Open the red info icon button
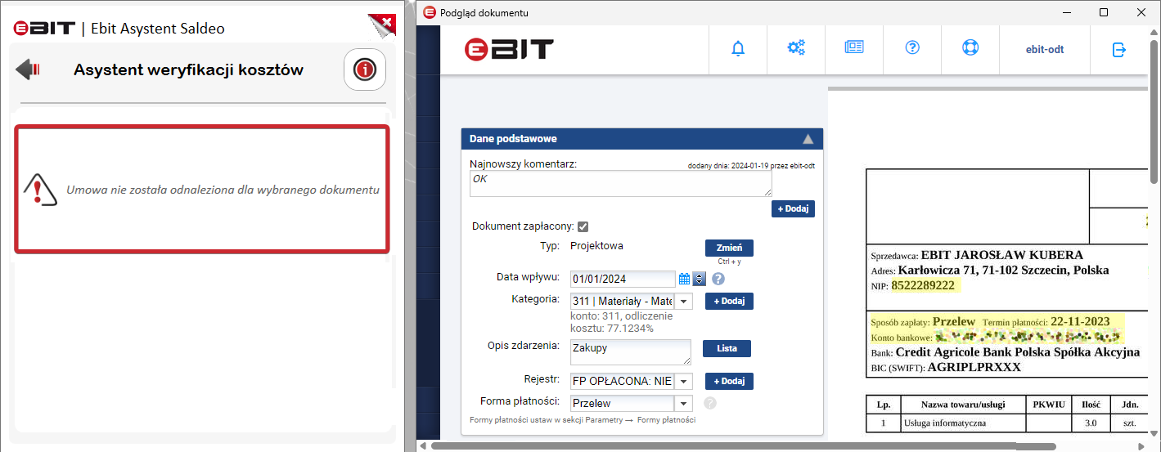 tap(364, 69)
